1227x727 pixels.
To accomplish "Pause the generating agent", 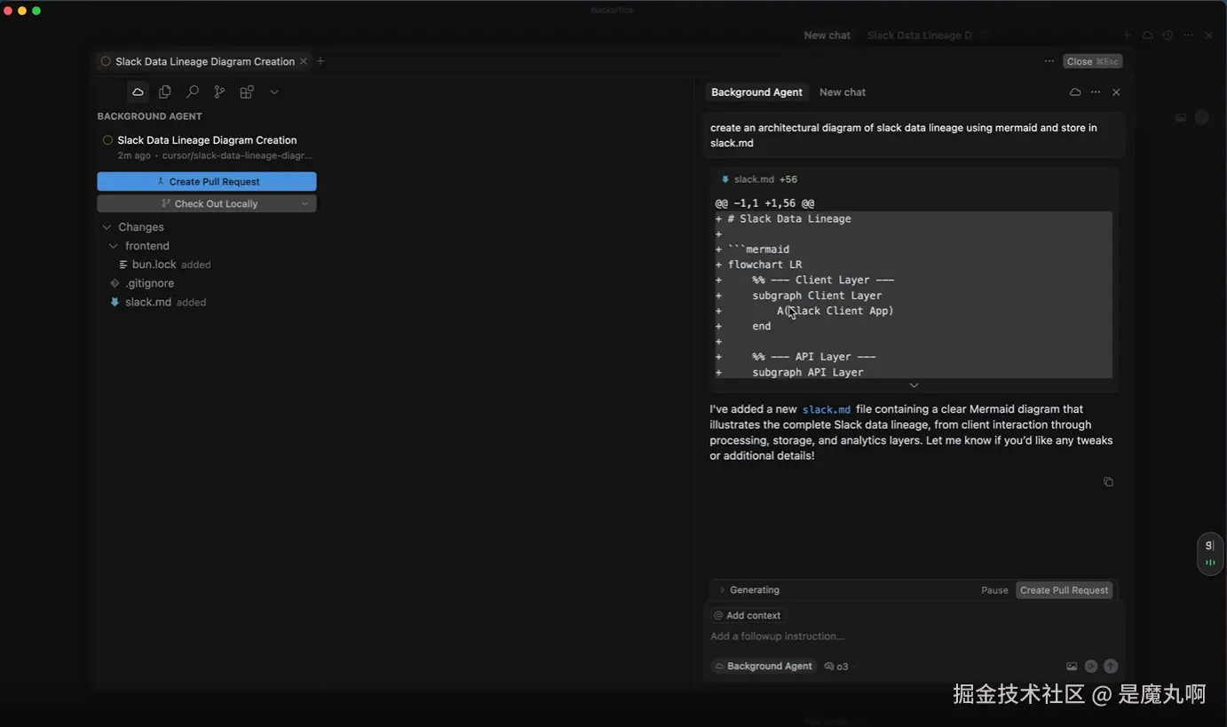I will tap(994, 590).
